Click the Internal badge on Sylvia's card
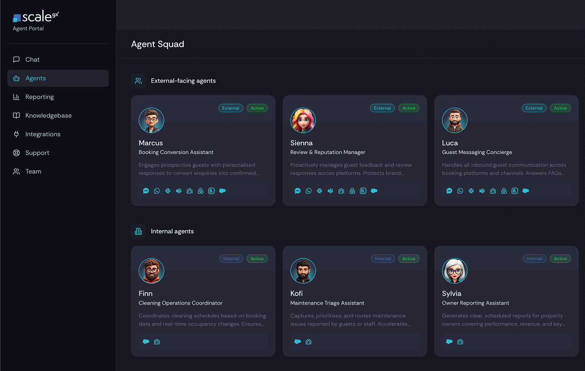Screen dimensions: 585x371 (534, 259)
